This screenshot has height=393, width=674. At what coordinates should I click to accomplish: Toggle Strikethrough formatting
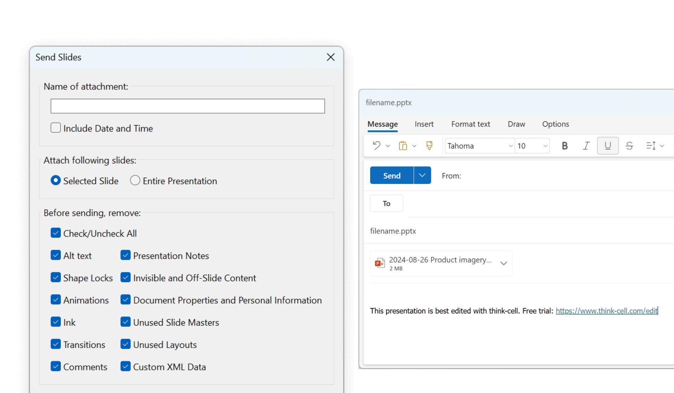tap(629, 146)
